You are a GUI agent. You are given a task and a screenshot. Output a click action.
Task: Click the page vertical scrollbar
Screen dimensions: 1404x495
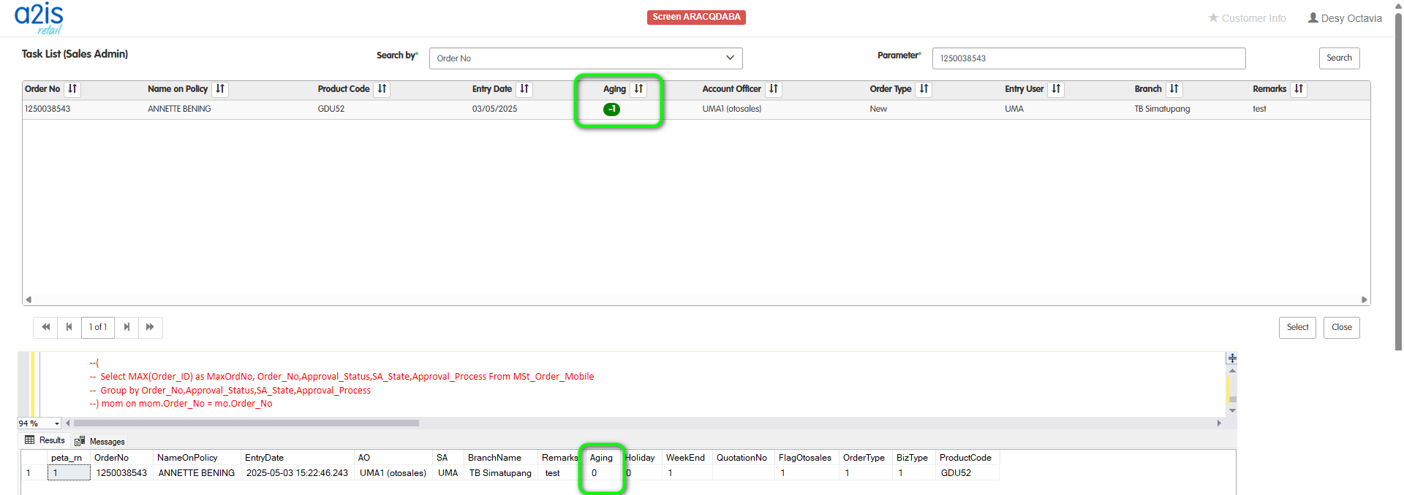click(x=1398, y=182)
